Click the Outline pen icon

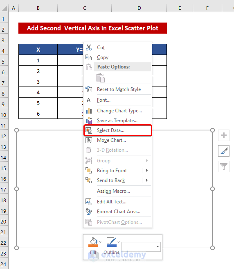coord(111,242)
